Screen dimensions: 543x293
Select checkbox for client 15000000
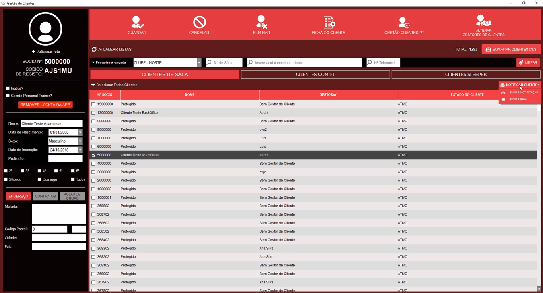tap(93, 104)
